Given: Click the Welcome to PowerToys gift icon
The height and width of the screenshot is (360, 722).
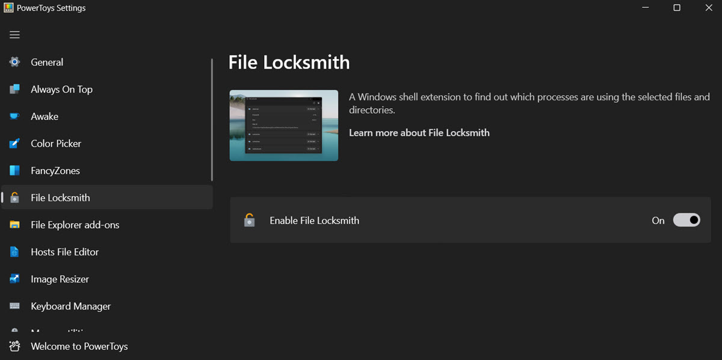Looking at the screenshot, I should 14,346.
